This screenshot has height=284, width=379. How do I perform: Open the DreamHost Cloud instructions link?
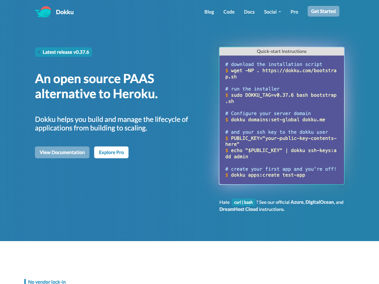coord(239,209)
